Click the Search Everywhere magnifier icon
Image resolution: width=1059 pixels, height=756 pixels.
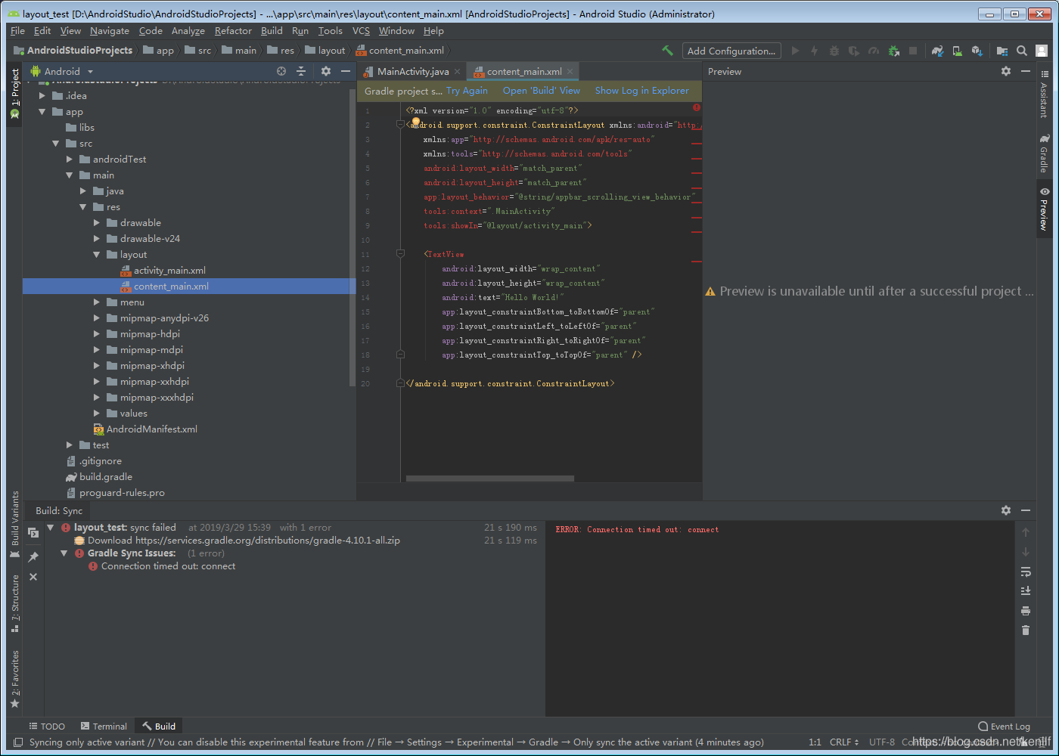click(x=1022, y=51)
